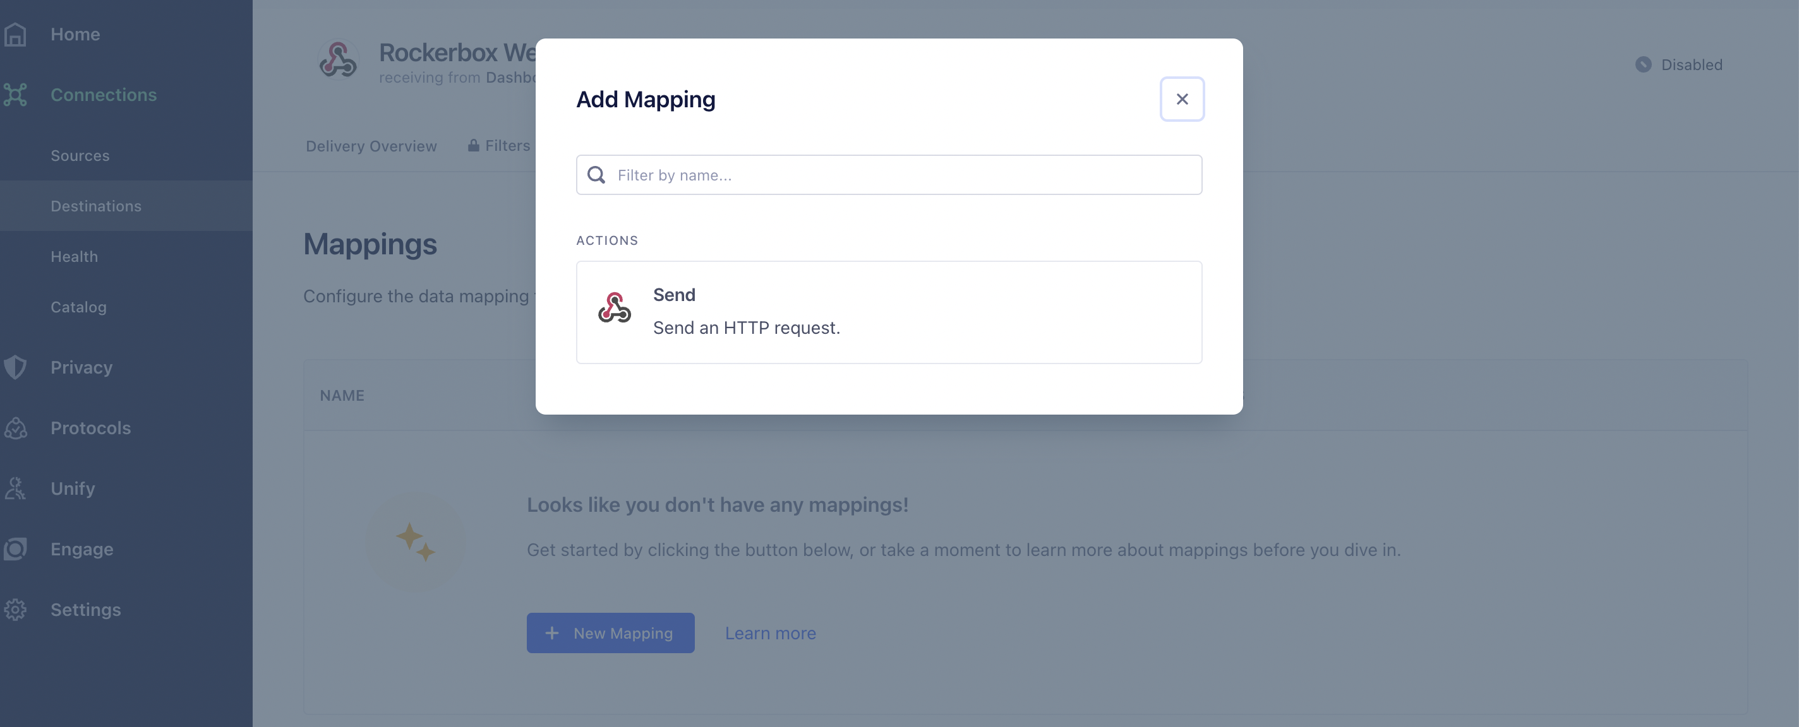
Task: Click the search magnifier icon in filter
Action: tap(596, 175)
